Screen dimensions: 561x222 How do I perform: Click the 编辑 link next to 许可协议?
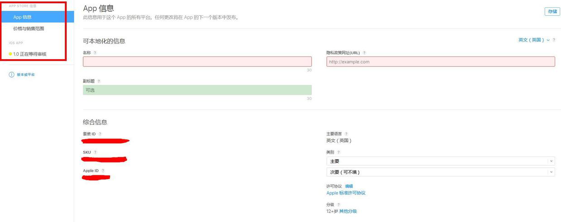[349, 186]
